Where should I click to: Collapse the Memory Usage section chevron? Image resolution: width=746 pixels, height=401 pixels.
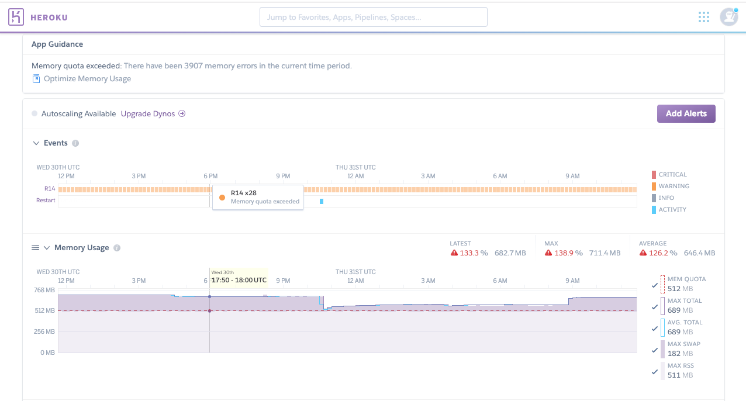coord(47,248)
